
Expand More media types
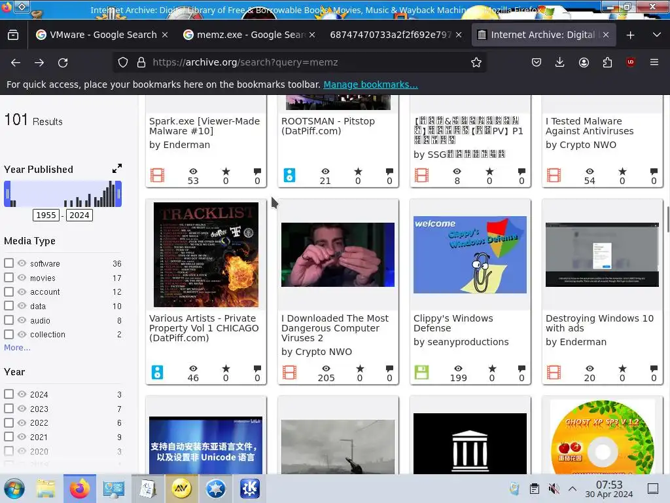point(17,347)
